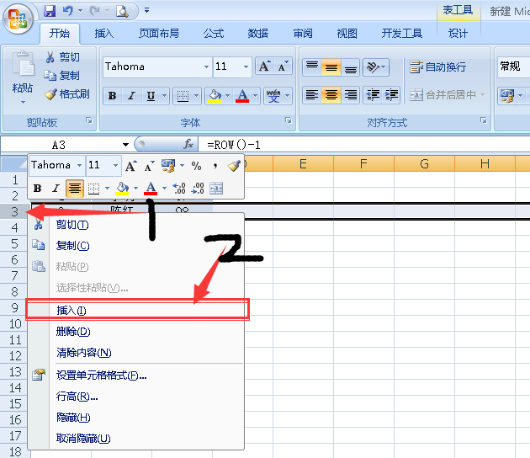Increase indent in alignment group

391,95
